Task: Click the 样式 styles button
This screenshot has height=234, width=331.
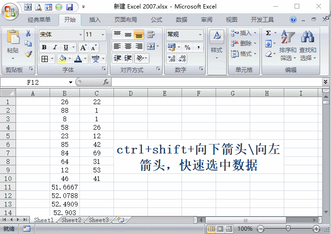Action: pyautogui.click(x=217, y=50)
